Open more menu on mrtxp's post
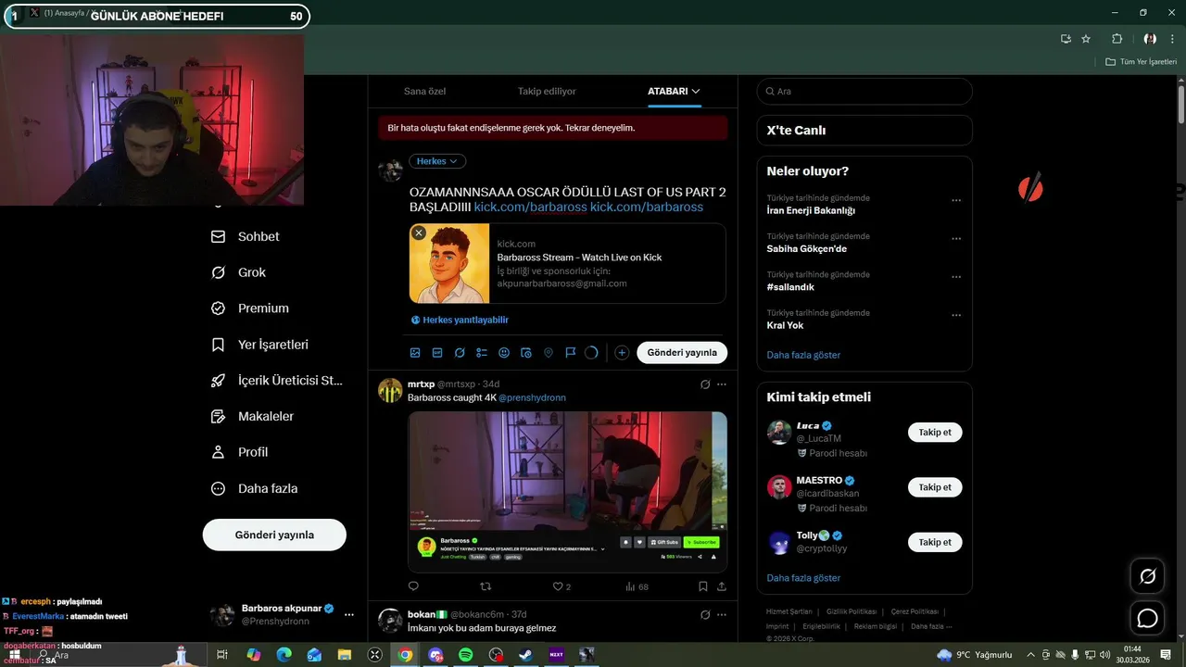 (x=722, y=384)
